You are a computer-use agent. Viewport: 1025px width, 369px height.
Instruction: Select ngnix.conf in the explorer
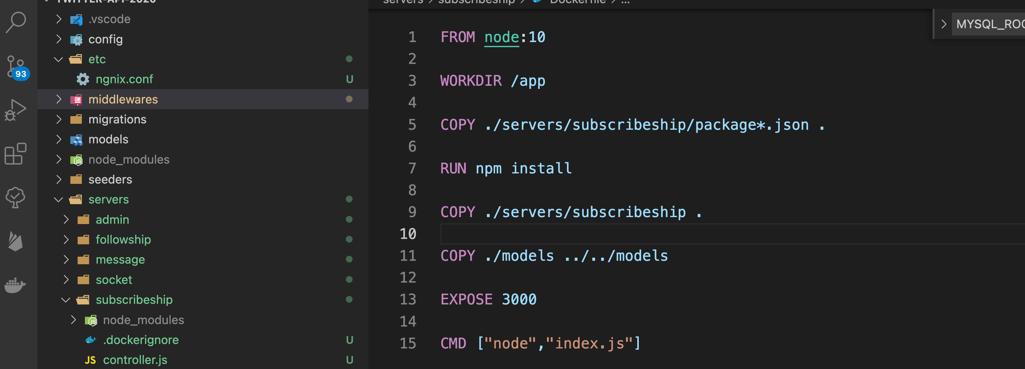203,79
